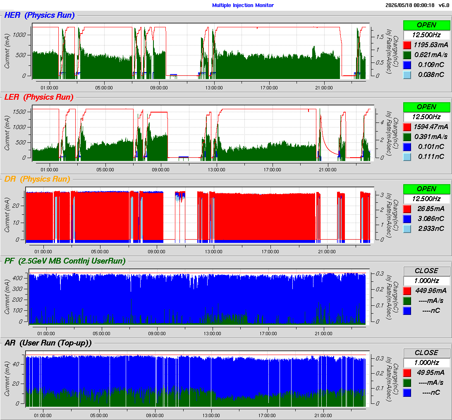Click the PF 1.000Hz frequency field
The image size is (452, 420).
pos(427,281)
